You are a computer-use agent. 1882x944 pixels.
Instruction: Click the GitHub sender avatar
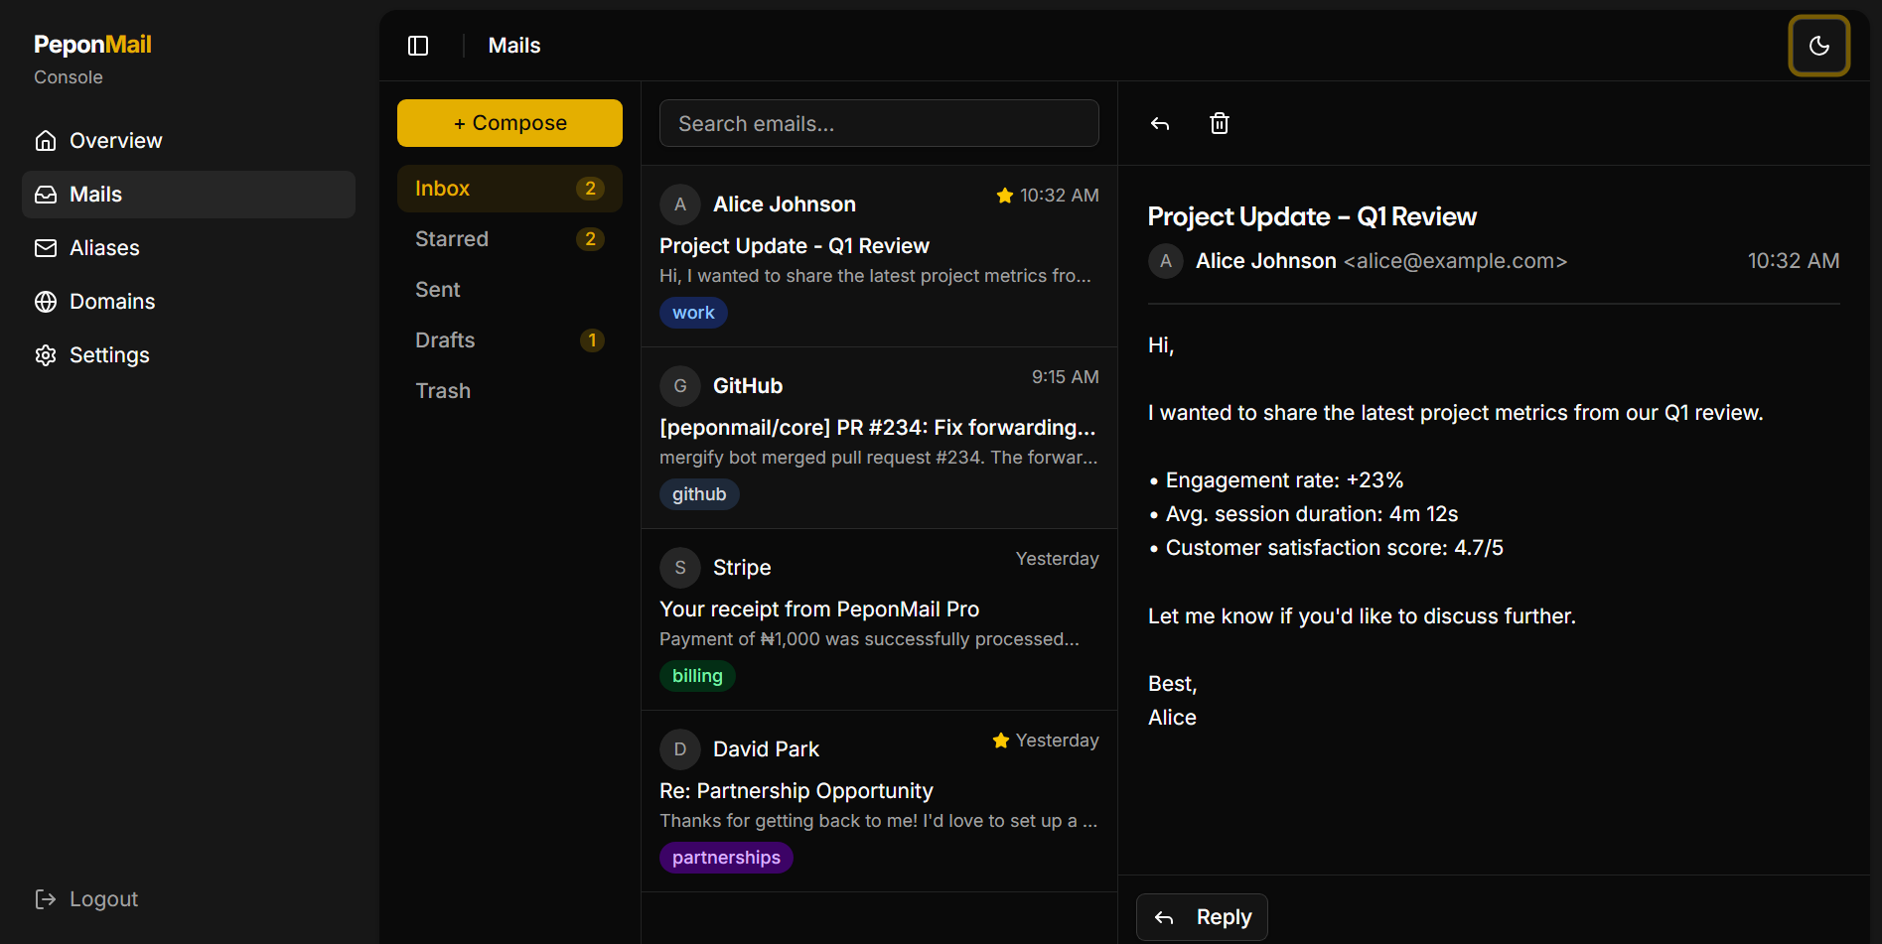click(680, 386)
